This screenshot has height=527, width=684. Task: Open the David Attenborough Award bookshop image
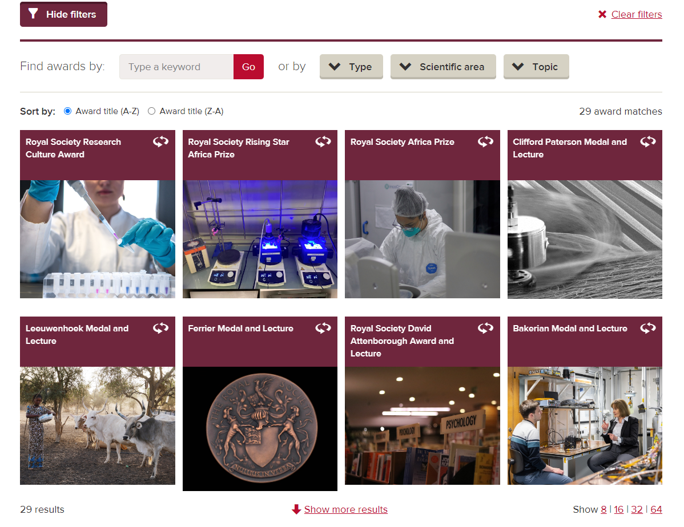pyautogui.click(x=423, y=426)
